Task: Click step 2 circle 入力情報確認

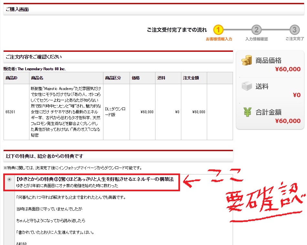Action: pyautogui.click(x=257, y=30)
